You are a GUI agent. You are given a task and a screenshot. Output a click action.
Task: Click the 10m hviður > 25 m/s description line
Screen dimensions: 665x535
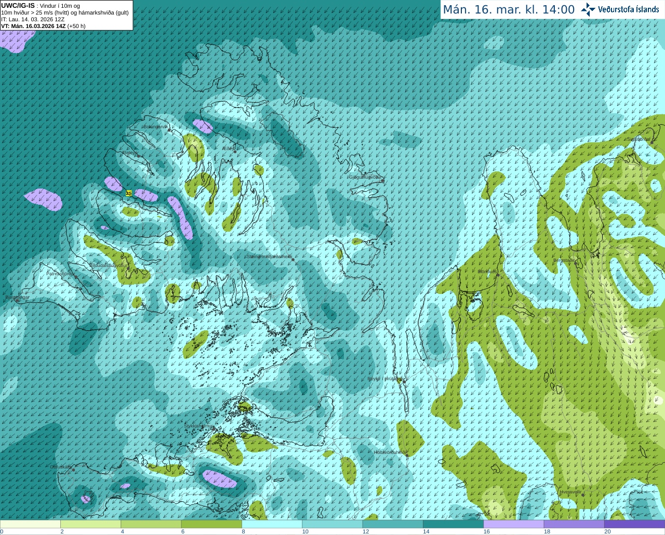pyautogui.click(x=65, y=12)
